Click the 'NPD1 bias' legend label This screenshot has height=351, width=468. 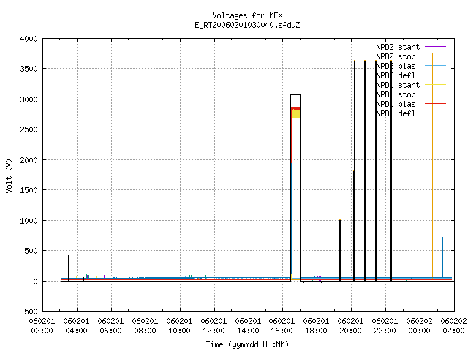coord(396,104)
